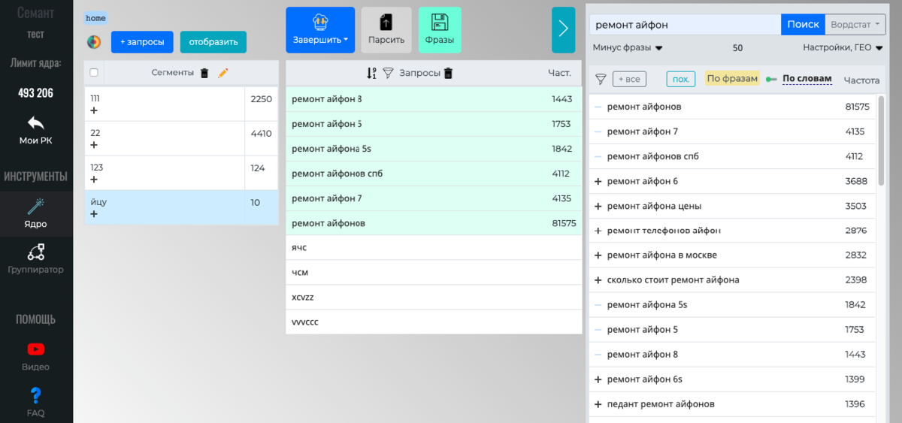Click the query row vvvccc

[x=434, y=322]
